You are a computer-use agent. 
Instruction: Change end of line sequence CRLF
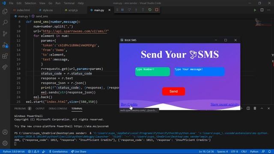point(244,151)
